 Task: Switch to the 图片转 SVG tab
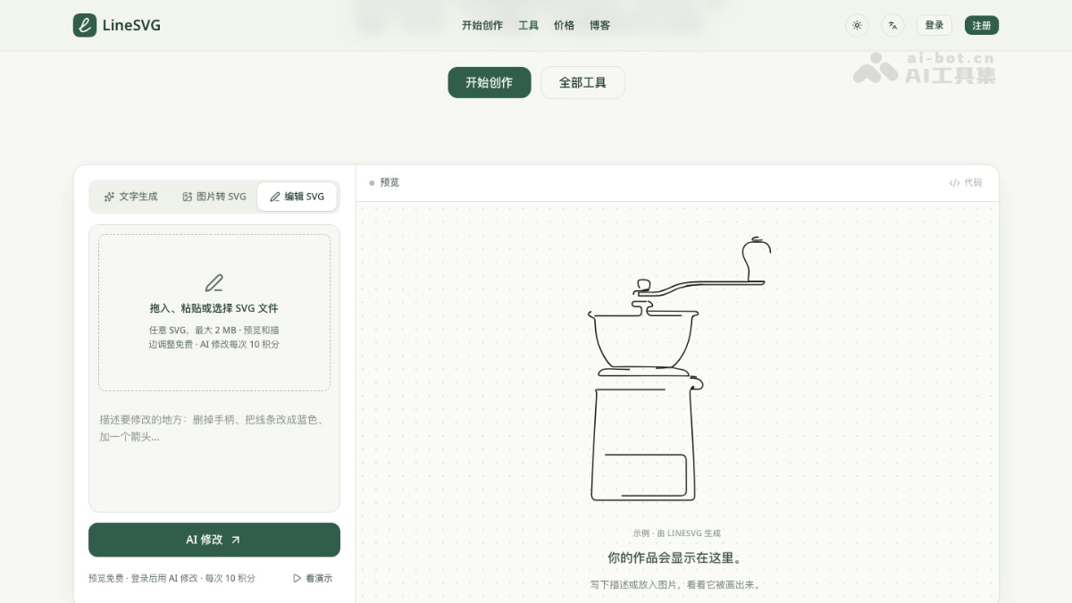pyautogui.click(x=214, y=197)
